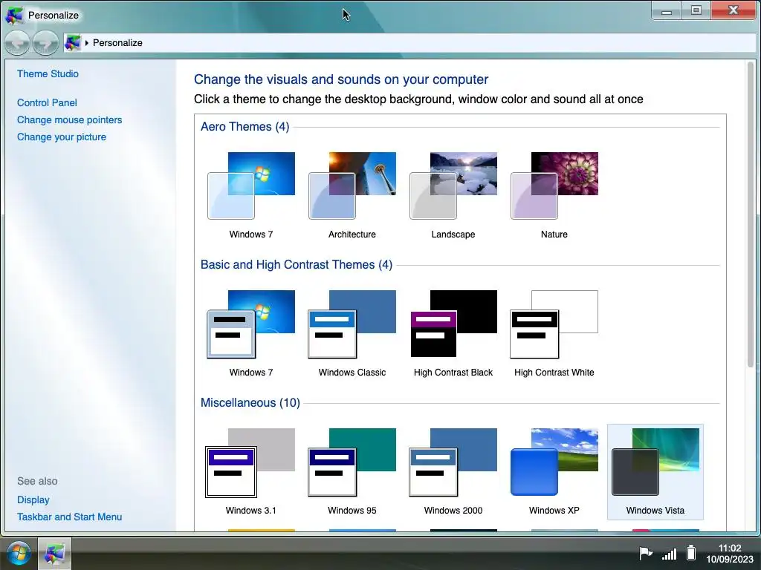Screen dimensions: 761x570
Task: Expand the address bar breadcrumb arrow
Action: (x=87, y=42)
